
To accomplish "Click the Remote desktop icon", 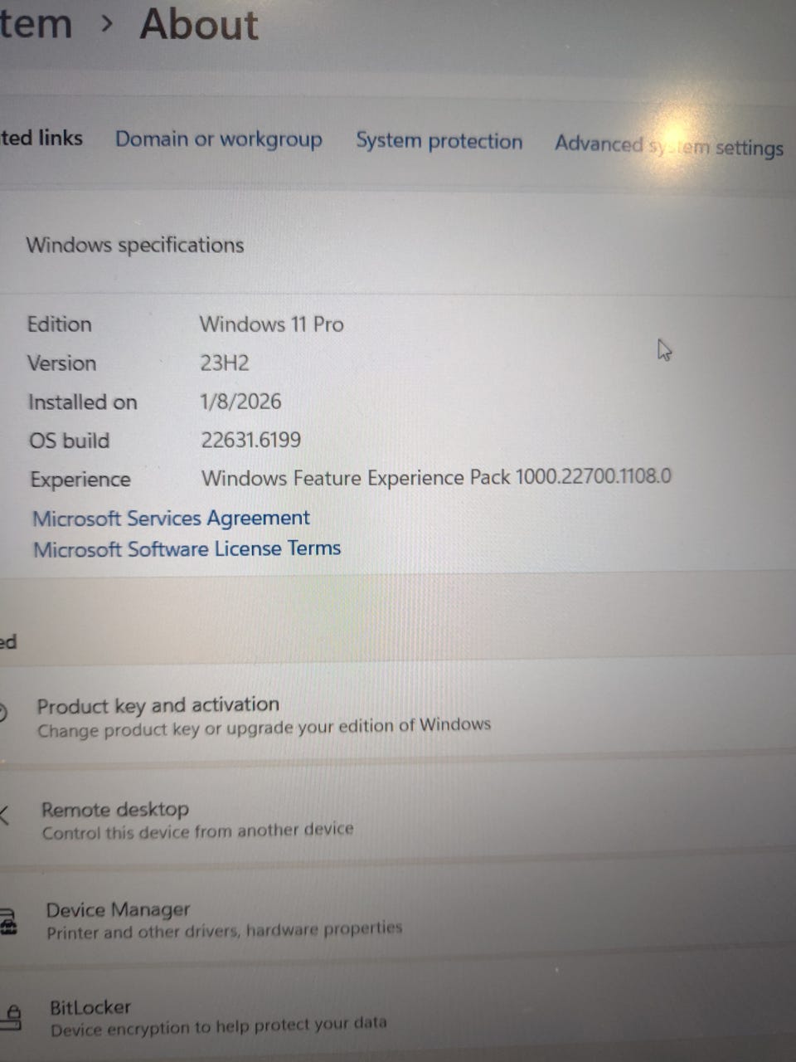I will [4, 815].
